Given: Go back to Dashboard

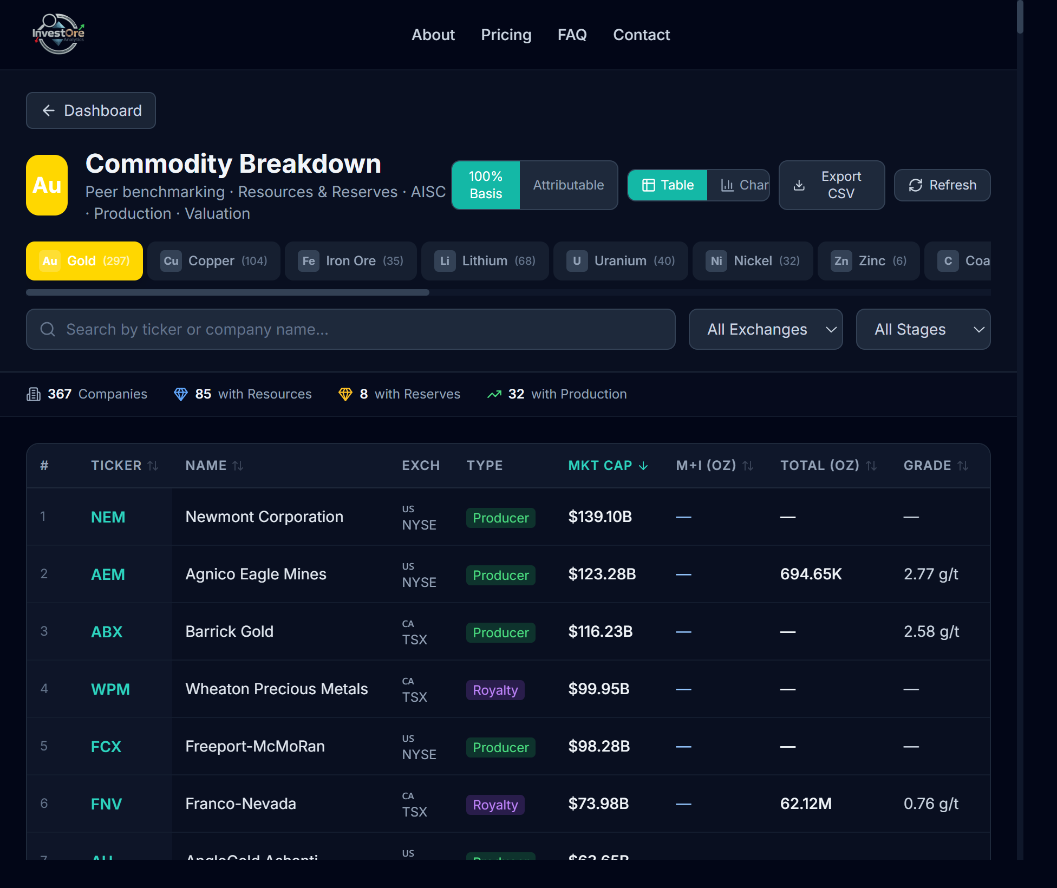Looking at the screenshot, I should click(x=91, y=110).
